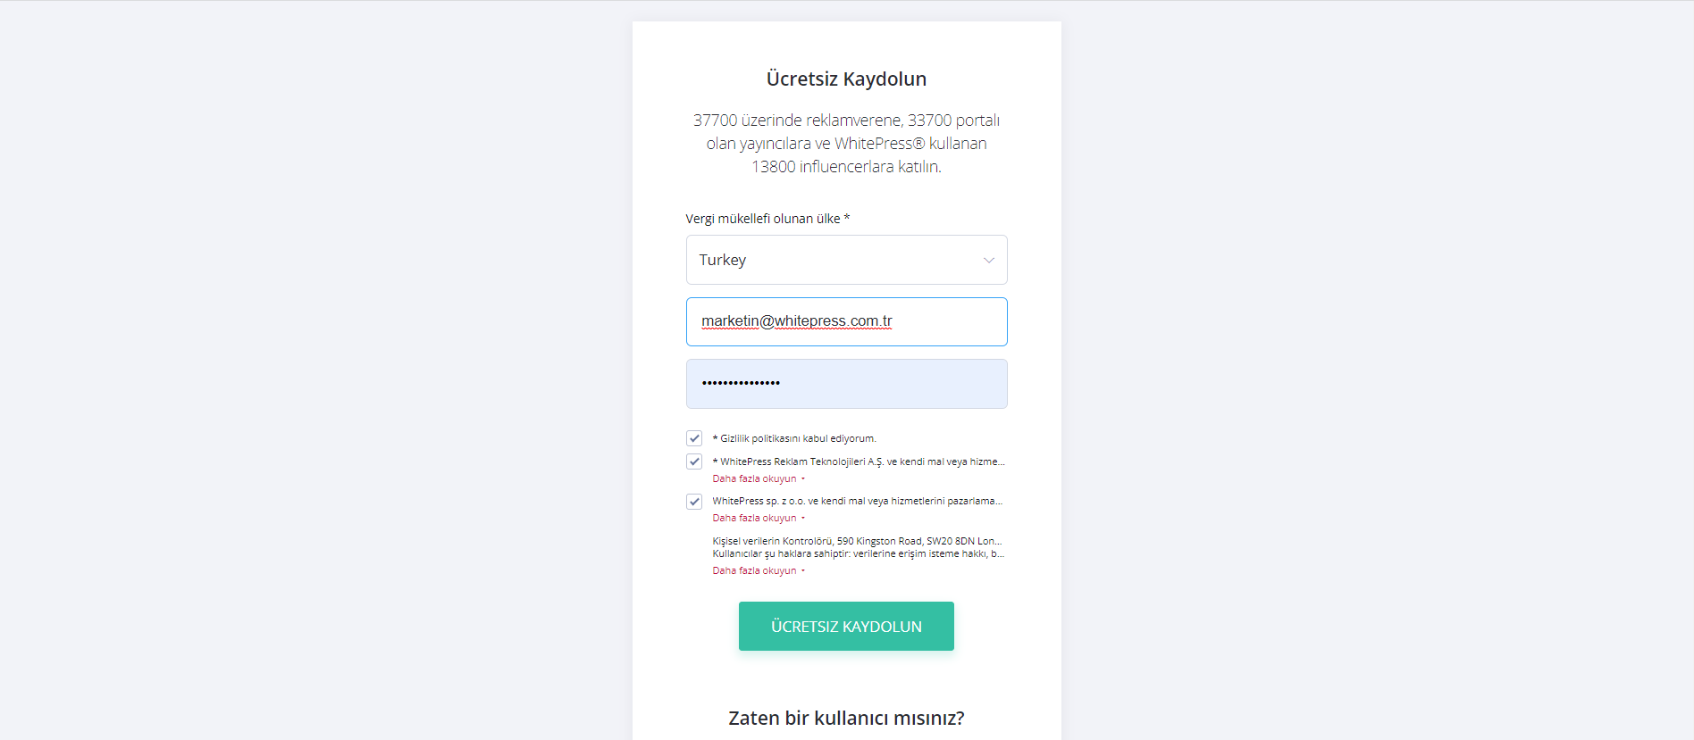Click the 'Vergi mükellefi olunan ülke' label
Image resolution: width=1694 pixels, height=740 pixels.
767,219
